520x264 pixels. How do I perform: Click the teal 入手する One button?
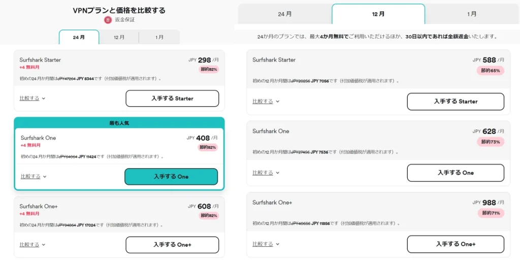tap(171, 177)
